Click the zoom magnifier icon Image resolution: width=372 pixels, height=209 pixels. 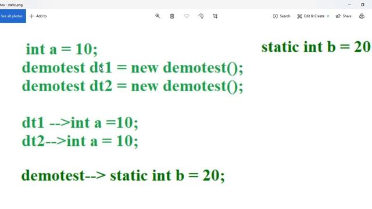158,16
